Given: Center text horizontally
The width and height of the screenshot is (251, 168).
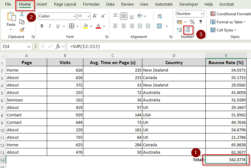Looking at the screenshot, I should (x=124, y=26).
